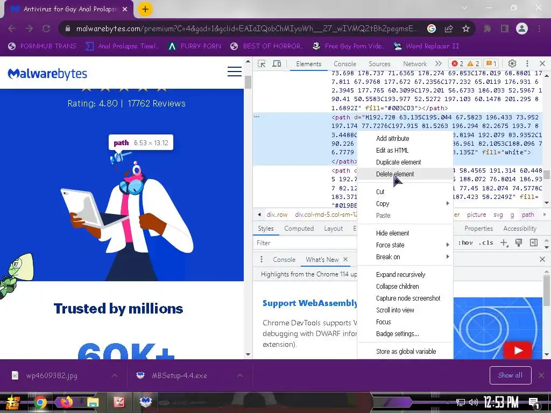Screen dimensions: 551x413
Task: Open the Accessibility tab
Action: pos(520,229)
